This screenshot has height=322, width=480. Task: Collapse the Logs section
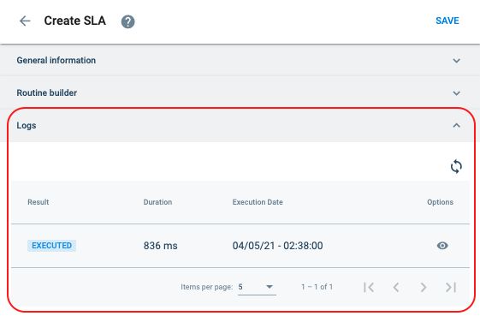(240, 125)
